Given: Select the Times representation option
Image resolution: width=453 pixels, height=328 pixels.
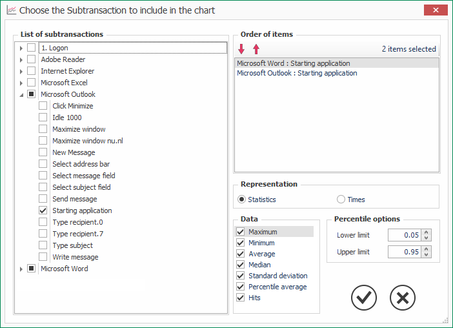Looking at the screenshot, I should [341, 200].
